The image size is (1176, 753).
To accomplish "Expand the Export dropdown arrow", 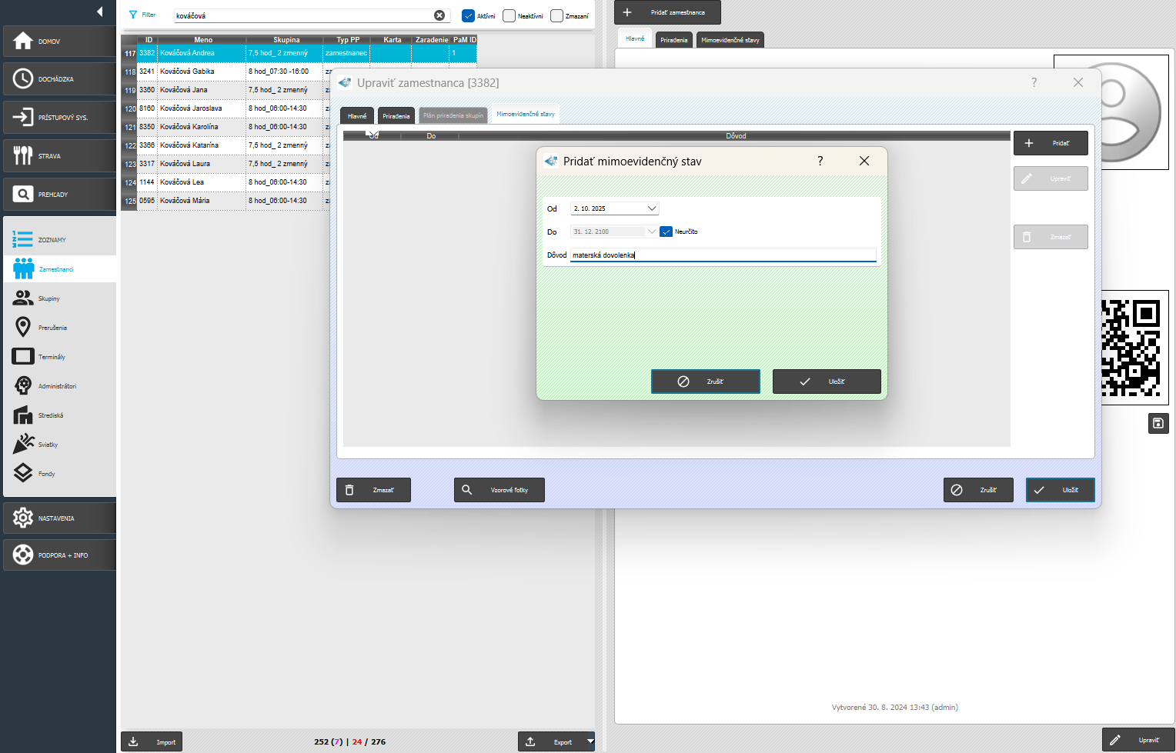I will (x=590, y=741).
